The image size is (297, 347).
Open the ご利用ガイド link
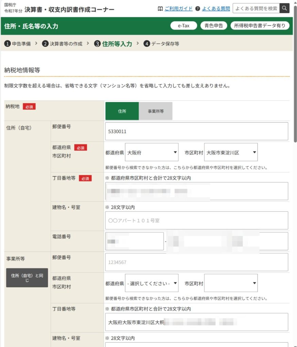click(x=178, y=8)
